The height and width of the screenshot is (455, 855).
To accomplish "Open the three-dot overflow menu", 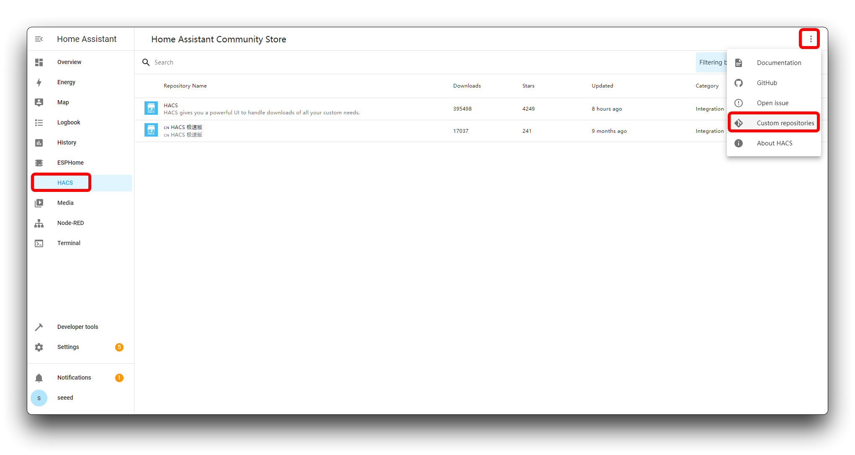I will tap(811, 39).
